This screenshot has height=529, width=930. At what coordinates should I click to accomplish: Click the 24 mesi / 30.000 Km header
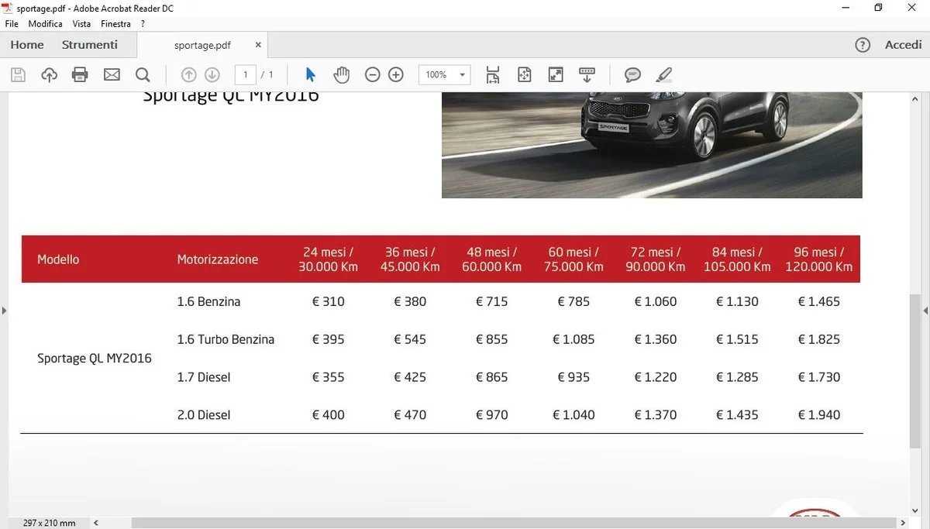click(328, 259)
